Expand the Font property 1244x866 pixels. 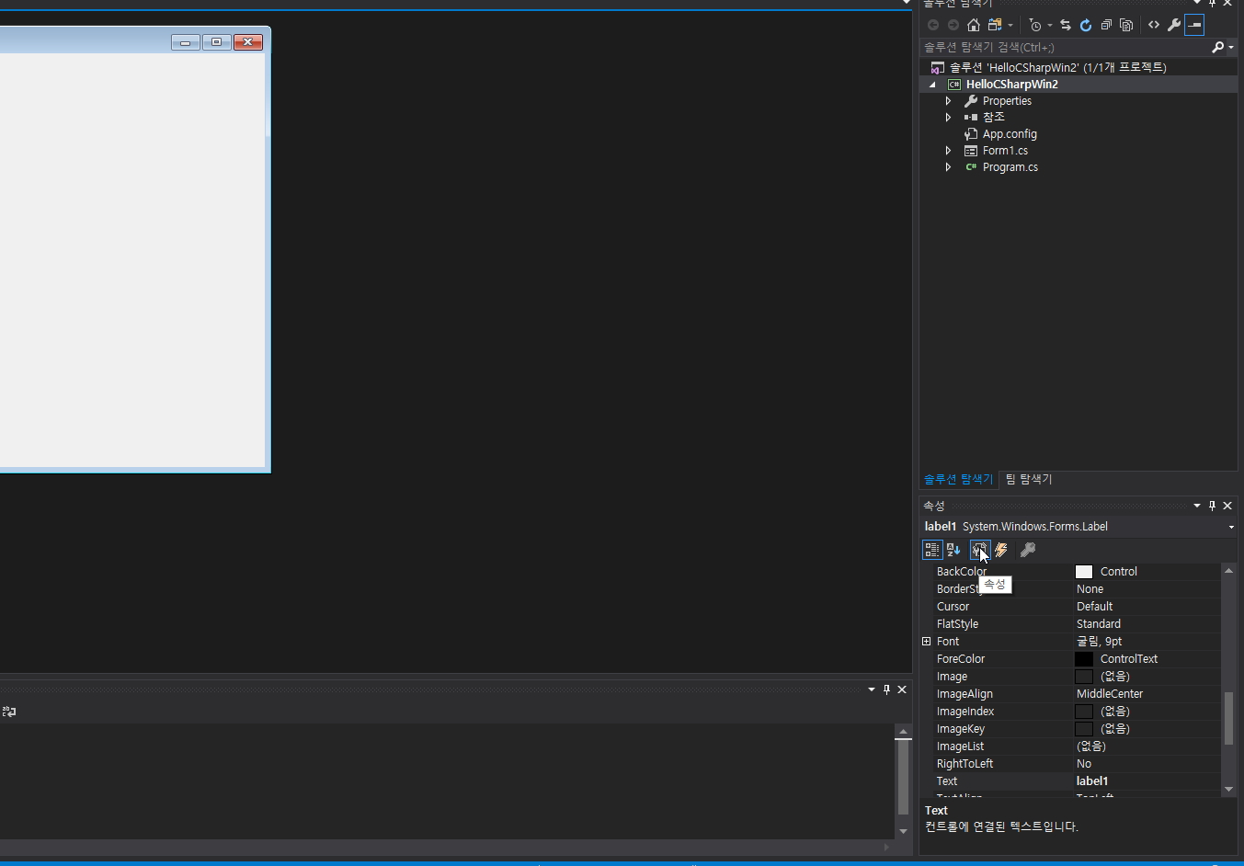coord(927,642)
